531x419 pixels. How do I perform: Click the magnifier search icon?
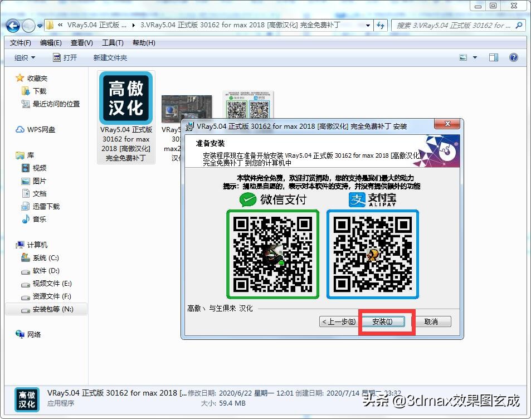click(519, 26)
